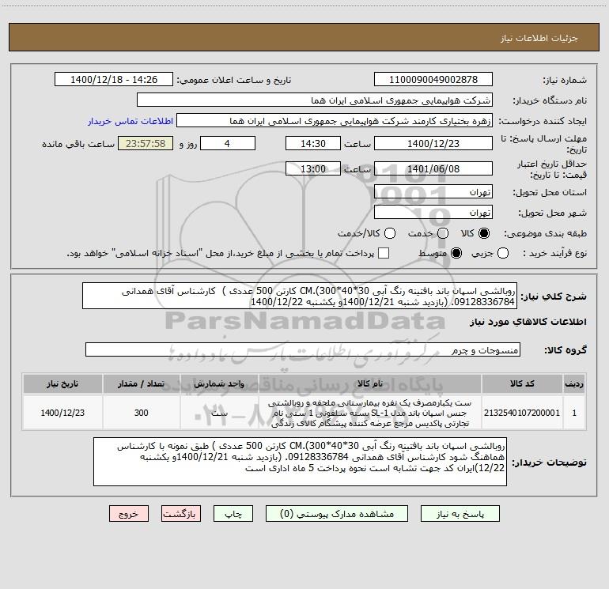609x589 pixels.
Task: Choose the متوسط purchase type radio
Action: pyautogui.click(x=456, y=253)
